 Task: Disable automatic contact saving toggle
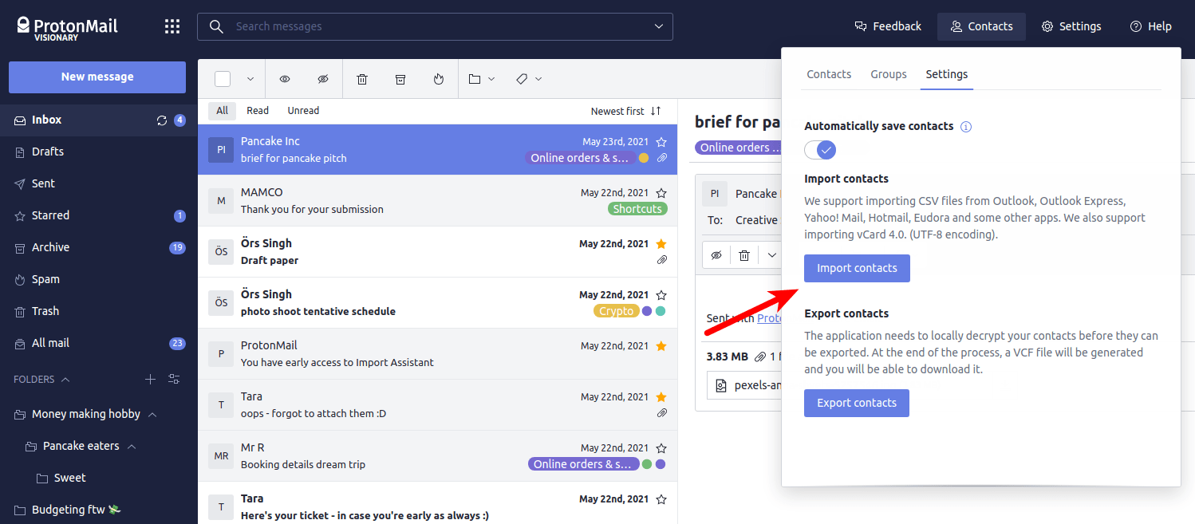tap(820, 150)
